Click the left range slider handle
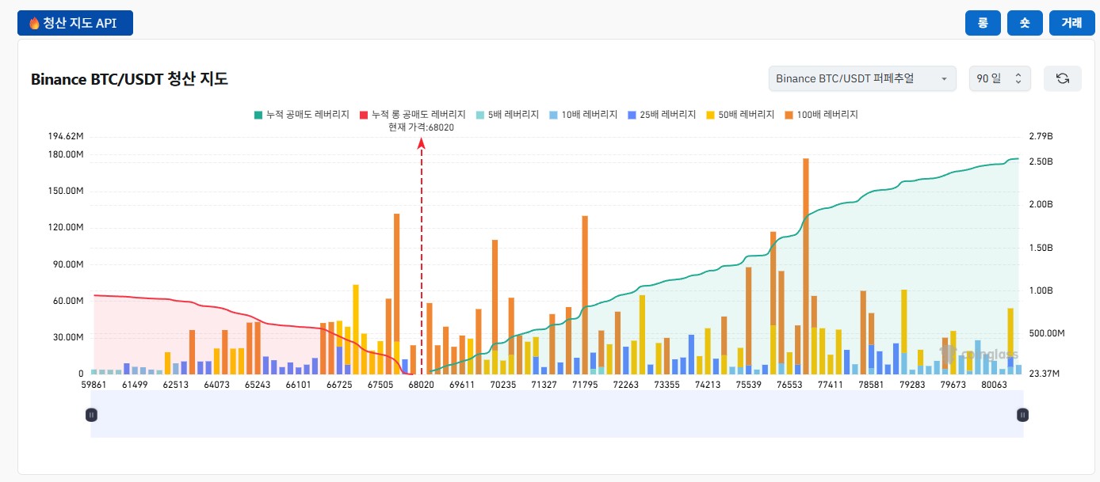Viewport: 1100px width, 482px height. click(x=91, y=414)
